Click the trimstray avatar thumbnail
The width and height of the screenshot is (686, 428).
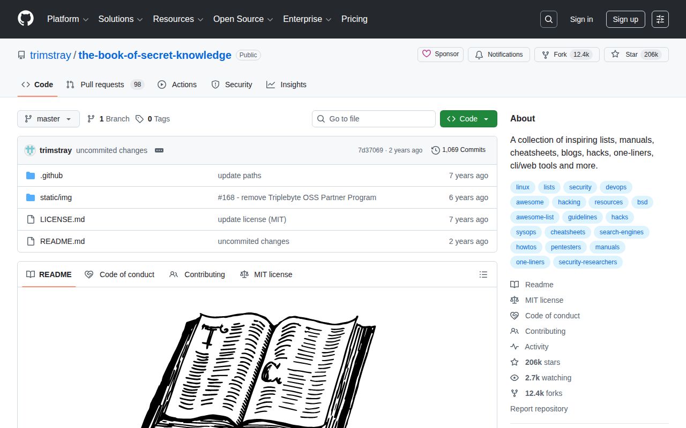(x=30, y=150)
